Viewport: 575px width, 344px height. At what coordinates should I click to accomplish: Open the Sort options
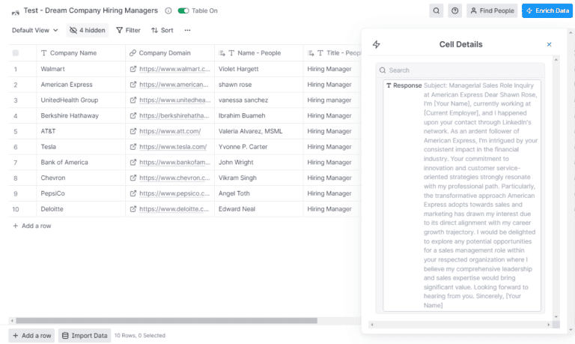tap(162, 30)
